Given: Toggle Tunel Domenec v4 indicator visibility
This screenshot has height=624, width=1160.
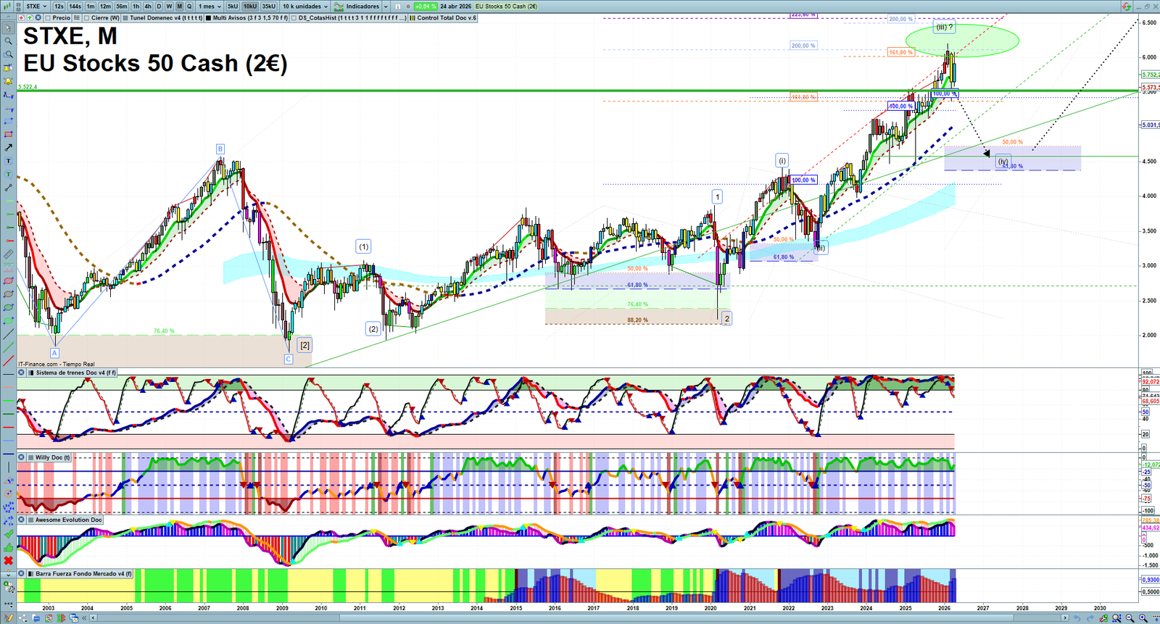Looking at the screenshot, I should (125, 18).
